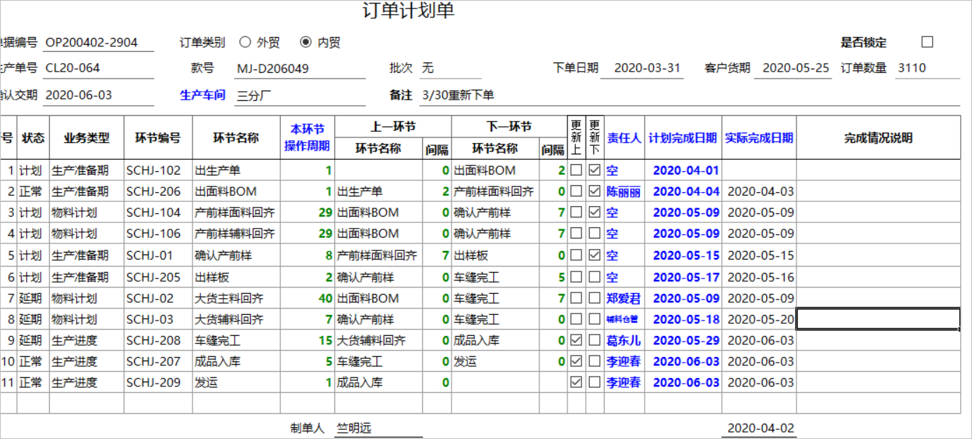Click actual date 2020-05-20

(761, 319)
